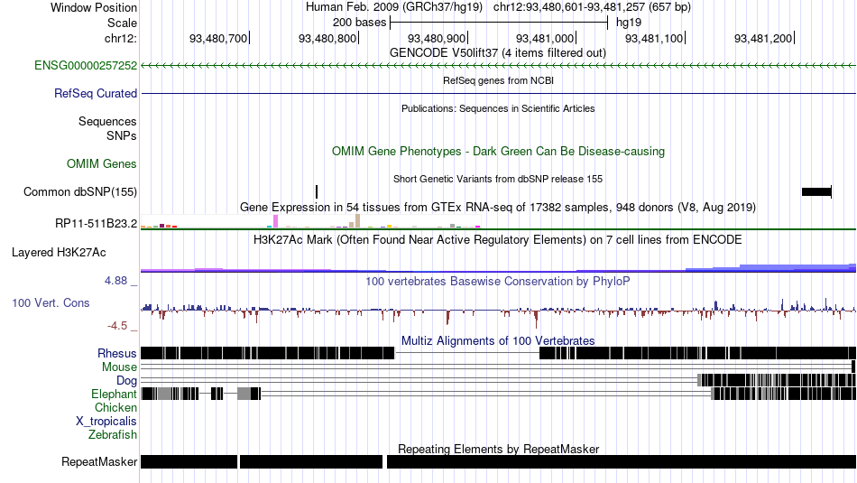Click 100 vertebrates Basewise Conservation title

[498, 281]
